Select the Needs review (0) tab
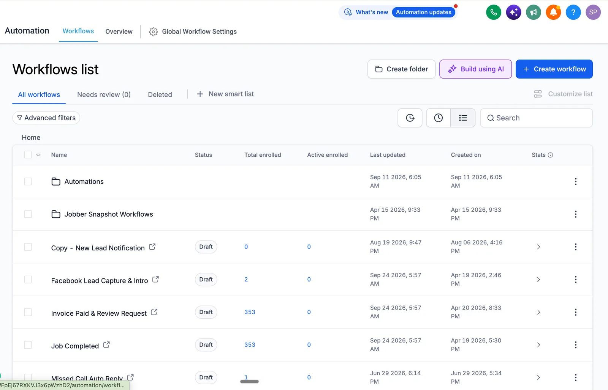 (x=104, y=94)
